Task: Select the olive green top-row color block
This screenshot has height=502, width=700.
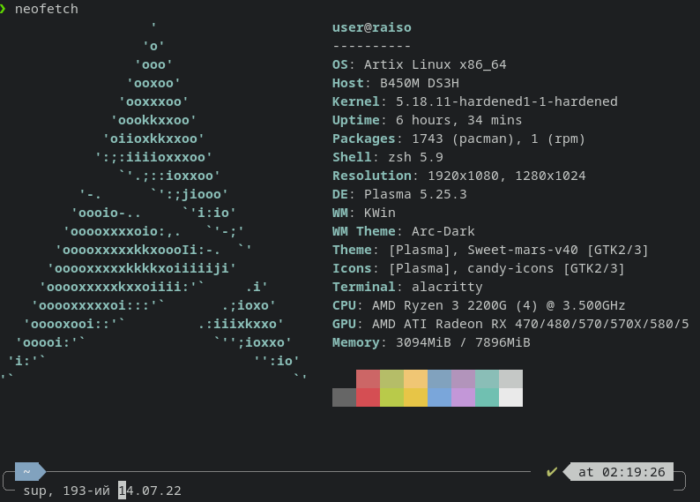Action: coord(392,378)
